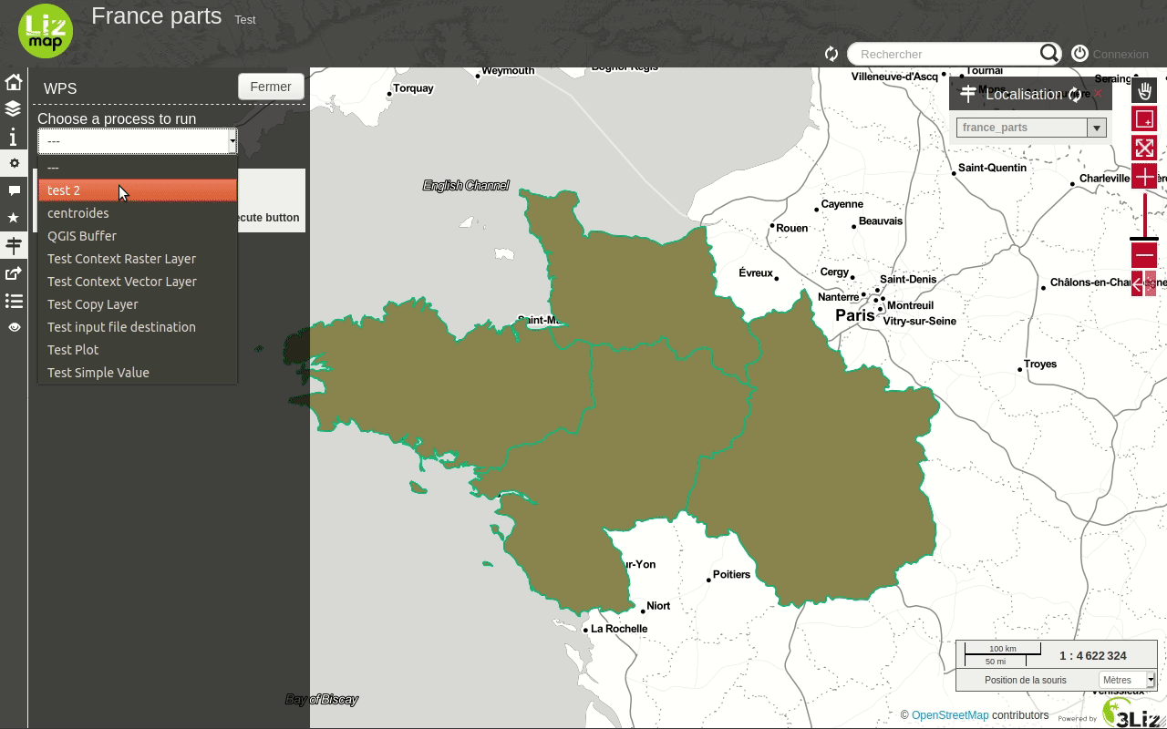Toggle the eye overview icon in sidebar

click(x=13, y=327)
